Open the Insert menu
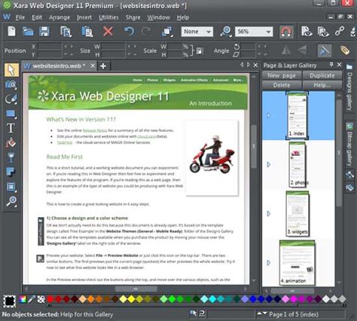The image size is (357, 321). (x=84, y=17)
